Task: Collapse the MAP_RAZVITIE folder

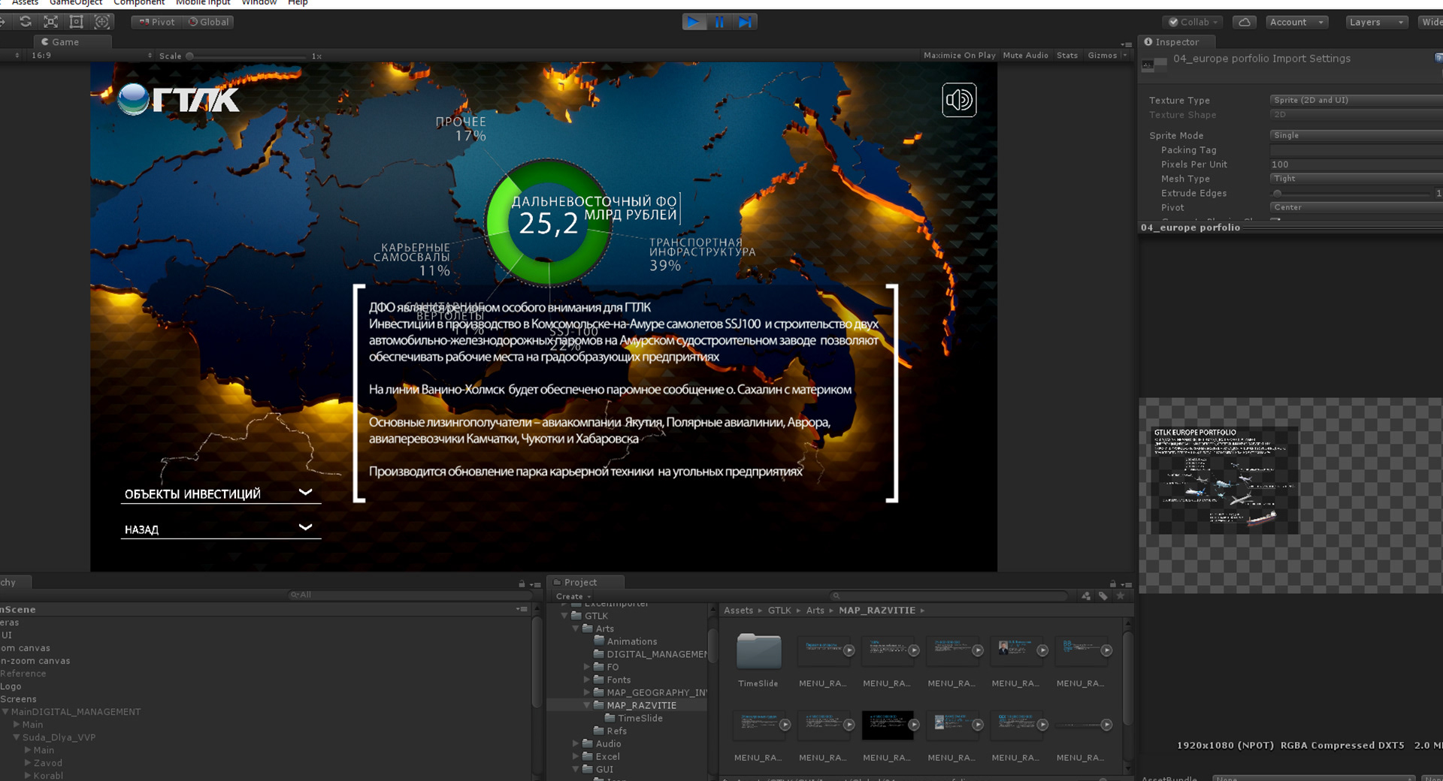Action: point(587,705)
